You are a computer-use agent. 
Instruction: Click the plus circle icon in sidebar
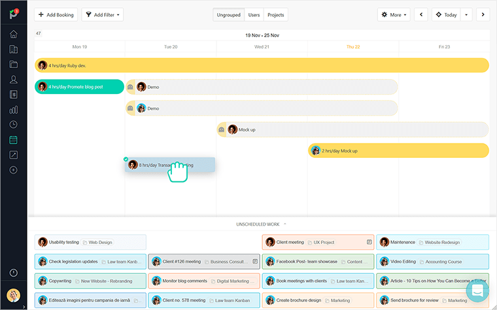coord(13,170)
